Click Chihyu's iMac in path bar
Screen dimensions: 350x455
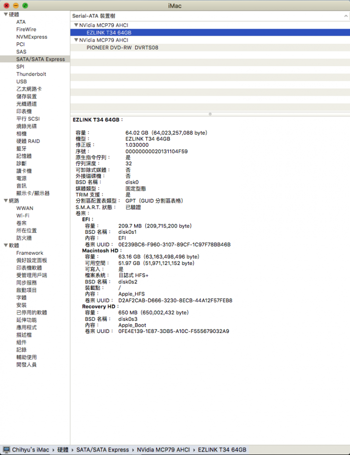(x=31, y=450)
